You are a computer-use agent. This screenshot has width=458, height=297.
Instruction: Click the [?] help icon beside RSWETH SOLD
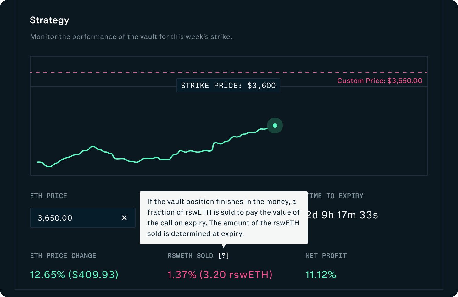[224, 256]
